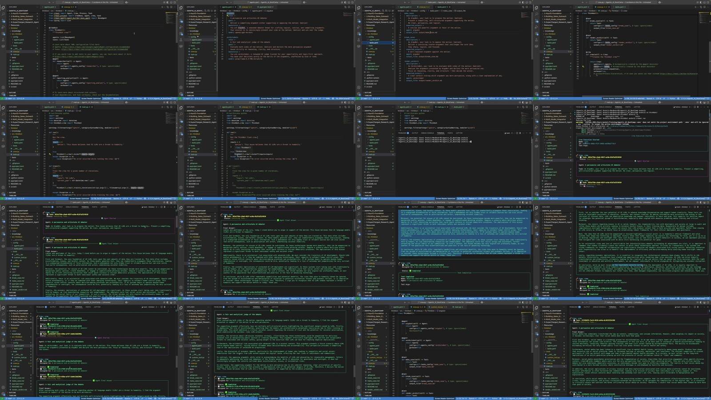Screen dimensions: 711x400
Task: Open the Run and Debug view icon
Action: pos(3,27)
